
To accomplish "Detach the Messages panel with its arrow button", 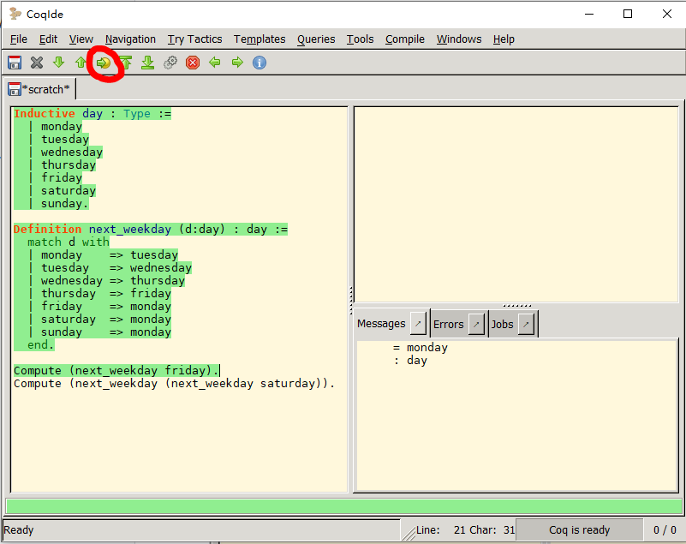I will (418, 324).
